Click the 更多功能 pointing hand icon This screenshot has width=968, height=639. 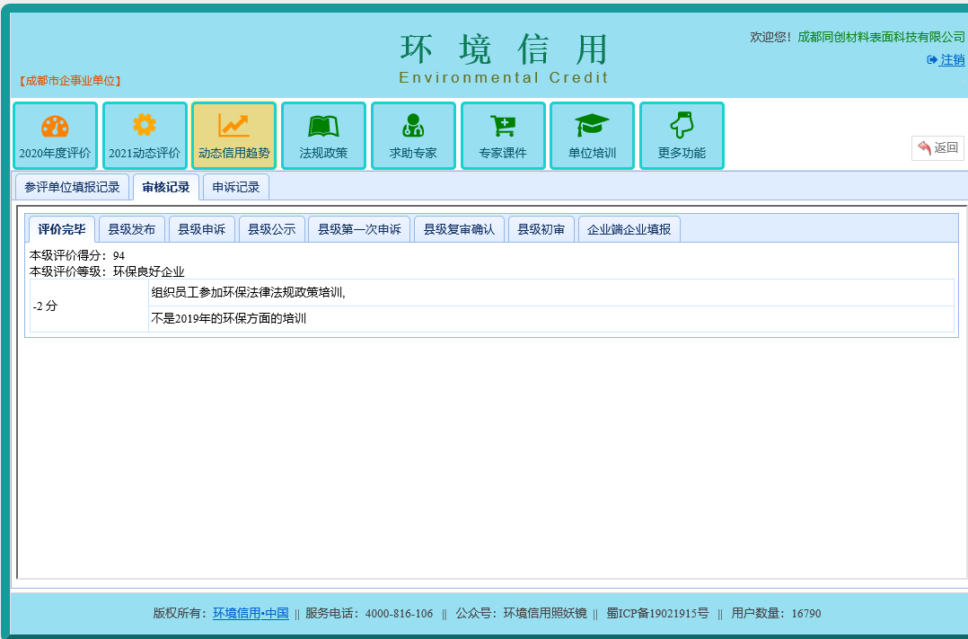pyautogui.click(x=682, y=126)
